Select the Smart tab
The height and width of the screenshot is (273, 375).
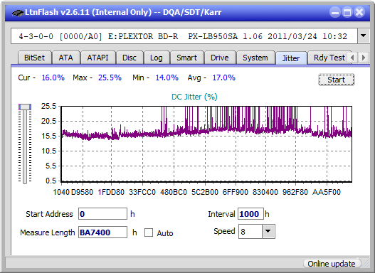coord(186,58)
